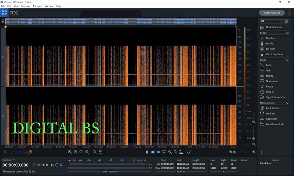Close the second file tab
The height and width of the screenshot is (176, 294).
137,13
